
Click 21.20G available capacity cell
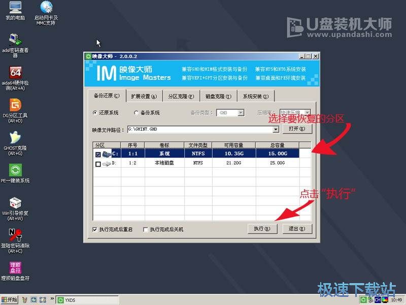(x=234, y=163)
